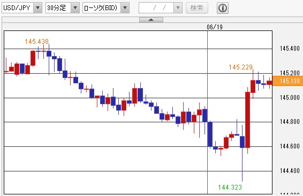
Task: Click the 145.438 high price label
Action: click(36, 42)
